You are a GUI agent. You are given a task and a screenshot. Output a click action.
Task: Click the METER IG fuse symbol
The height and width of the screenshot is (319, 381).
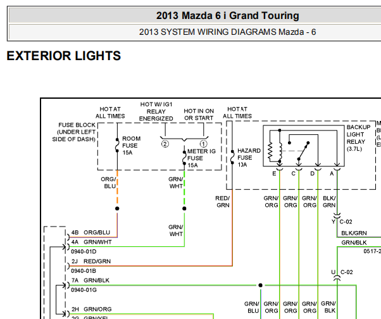click(x=184, y=158)
